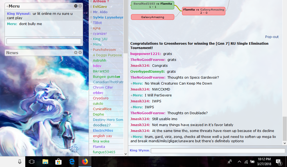Click the Pop-out link for the bracket

coord(272,37)
